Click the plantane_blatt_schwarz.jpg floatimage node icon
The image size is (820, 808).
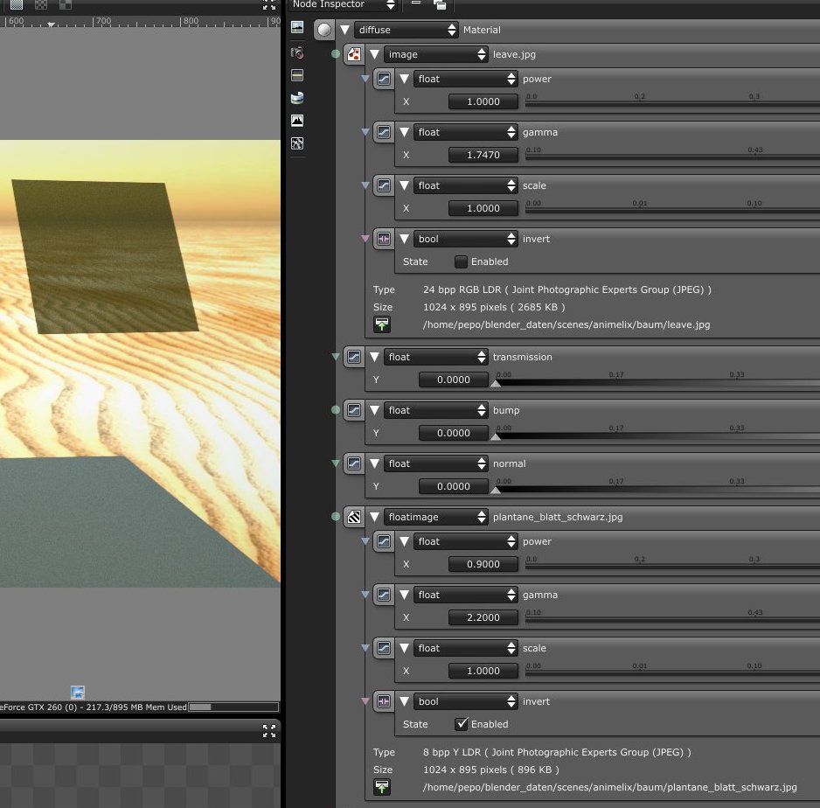pyautogui.click(x=354, y=517)
